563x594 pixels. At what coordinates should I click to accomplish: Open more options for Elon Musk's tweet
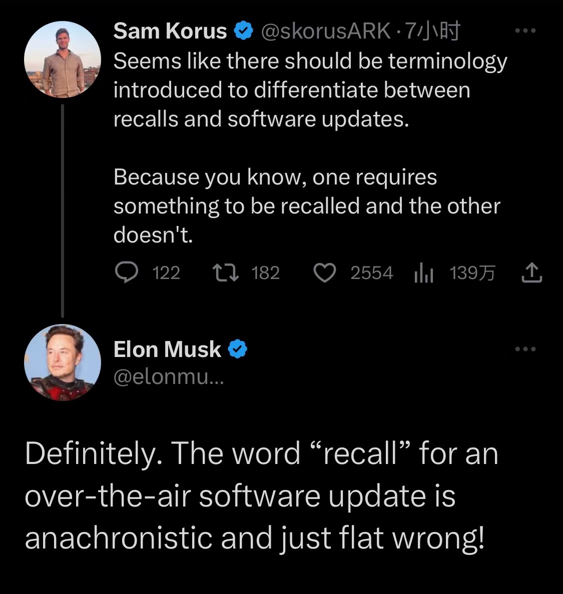click(525, 349)
